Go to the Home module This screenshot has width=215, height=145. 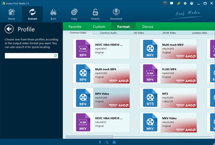(x=11, y=14)
